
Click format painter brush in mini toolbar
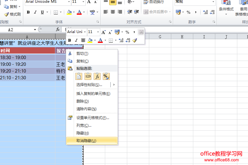click(135, 40)
